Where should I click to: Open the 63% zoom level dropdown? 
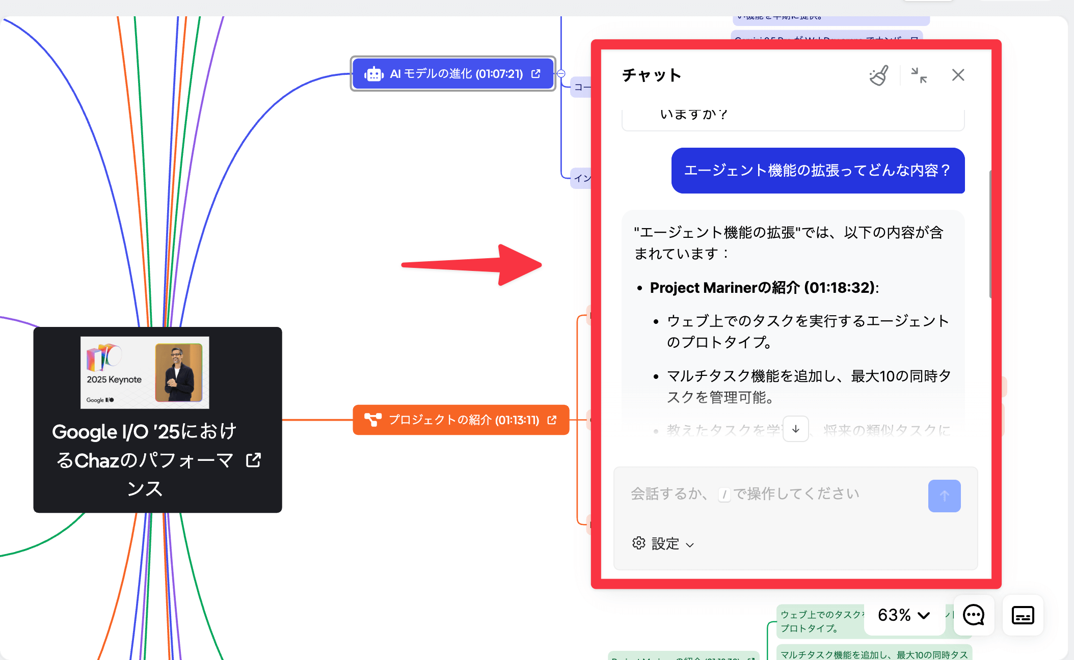[904, 615]
